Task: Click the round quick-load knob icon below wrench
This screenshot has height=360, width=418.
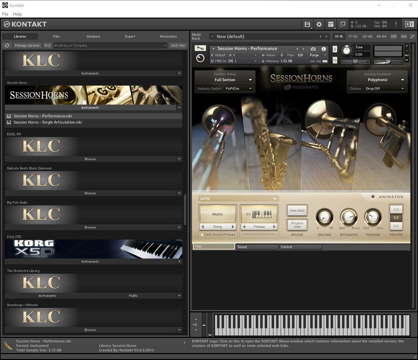Action: click(x=200, y=58)
